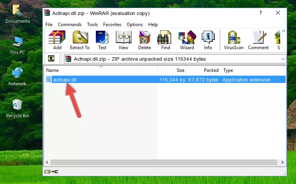Click the horizontal scrollbar track
This screenshot has height=184, width=296.
[164, 162]
